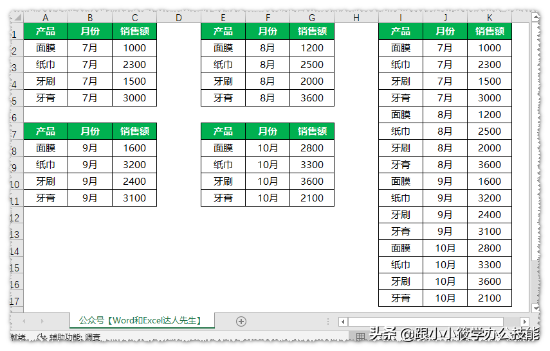Select cell G2 with value 1200

[312, 48]
